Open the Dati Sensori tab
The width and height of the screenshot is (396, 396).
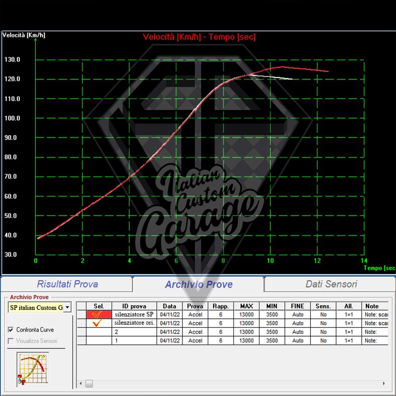(331, 284)
